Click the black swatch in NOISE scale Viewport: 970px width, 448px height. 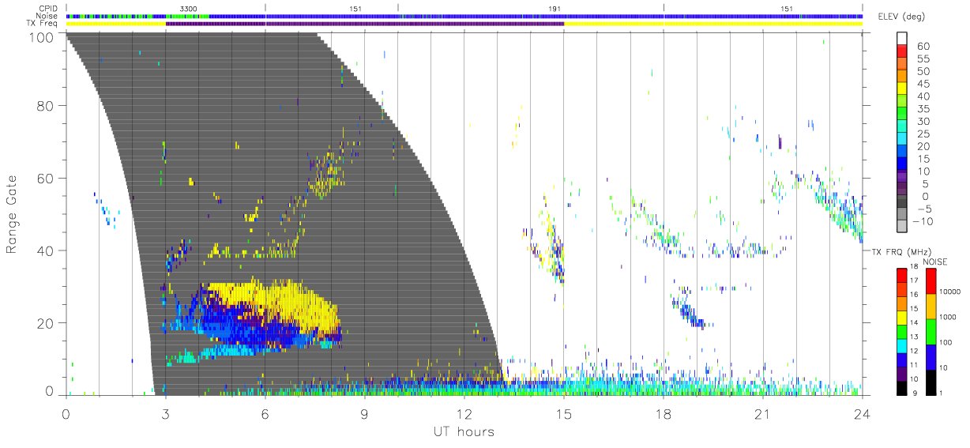(931, 381)
